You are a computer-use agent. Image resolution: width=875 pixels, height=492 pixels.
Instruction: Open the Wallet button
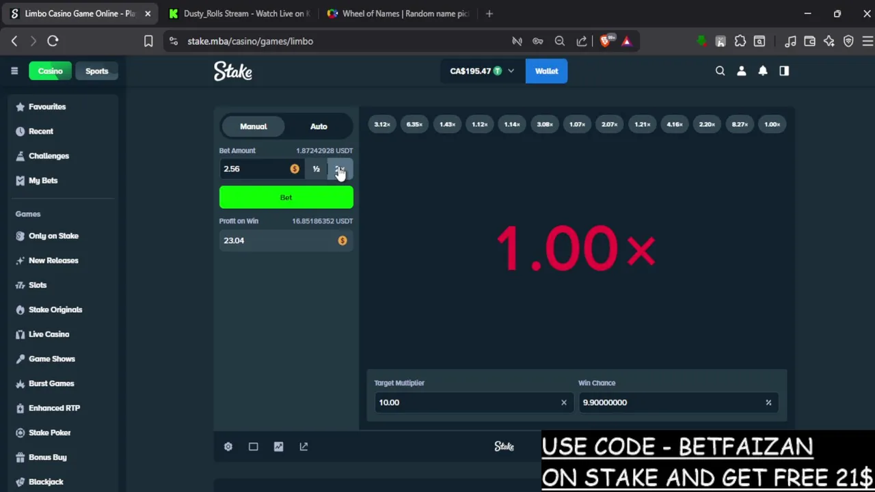546,71
